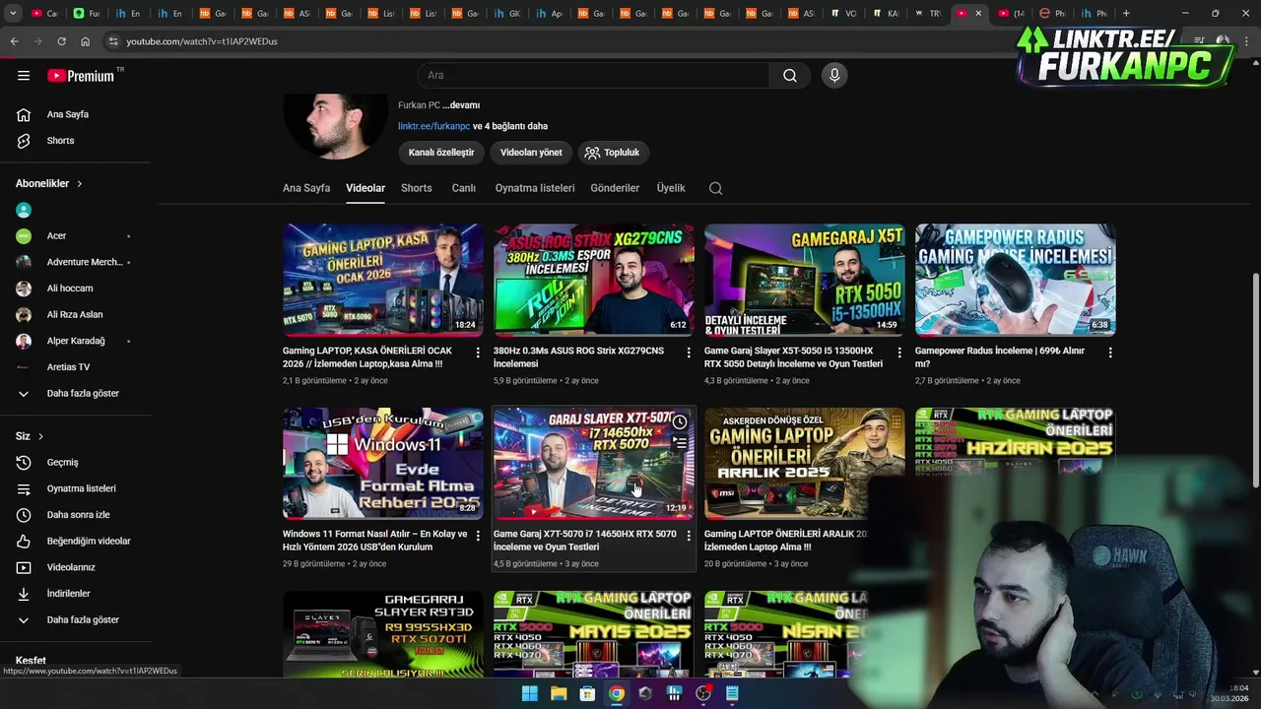Open options menu for 380Hz ASUS ROG Strix video
The height and width of the screenshot is (709, 1261).
689,353
